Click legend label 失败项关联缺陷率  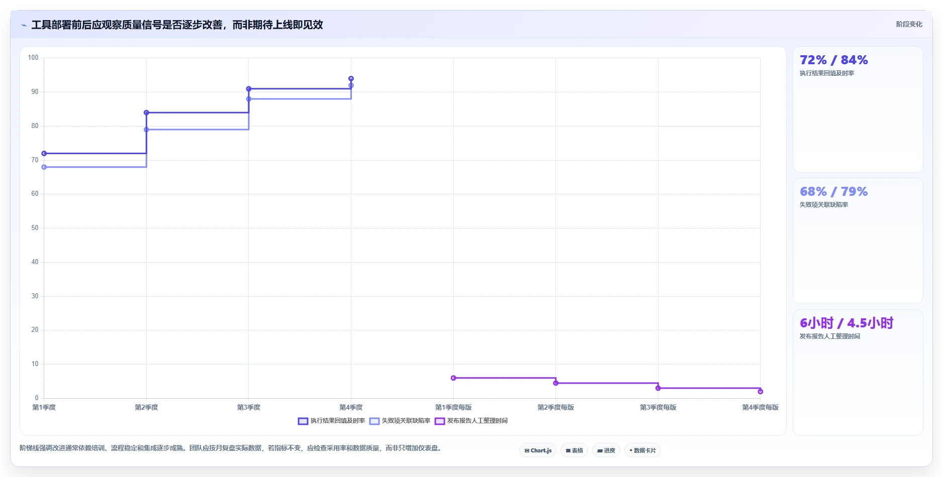[x=406, y=421]
